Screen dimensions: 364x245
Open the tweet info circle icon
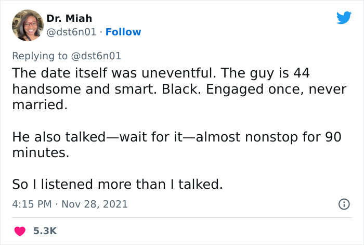coord(344,204)
